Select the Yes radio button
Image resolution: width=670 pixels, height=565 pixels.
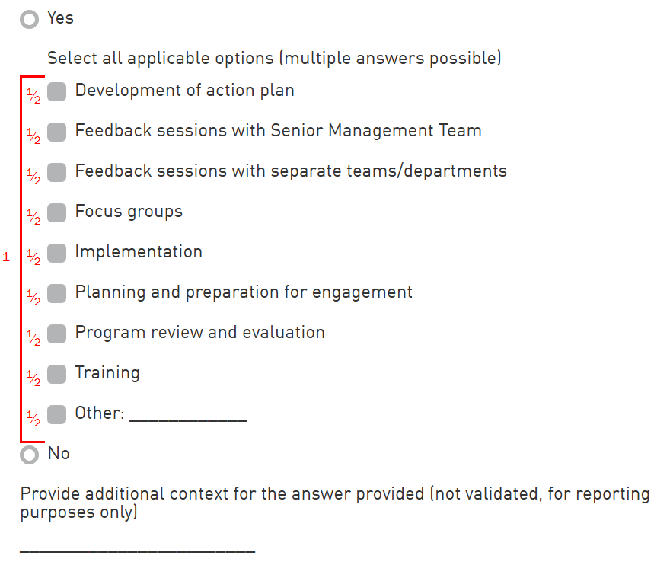30,19
